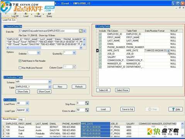Click the Help question mark button
Screen dimensions: 185x139
(176, 109)
